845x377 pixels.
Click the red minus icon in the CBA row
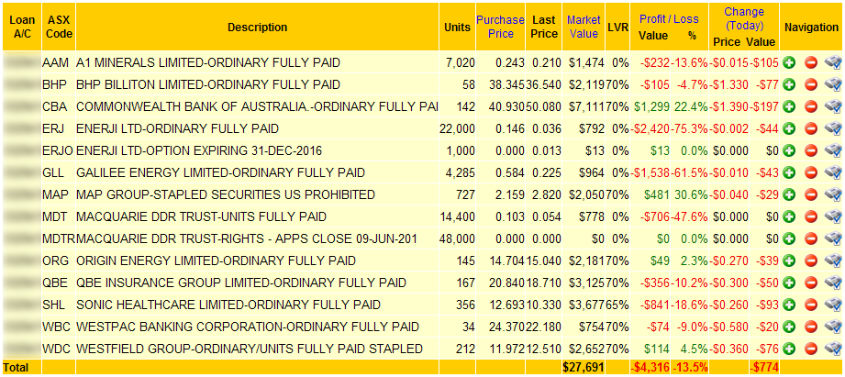(811, 106)
